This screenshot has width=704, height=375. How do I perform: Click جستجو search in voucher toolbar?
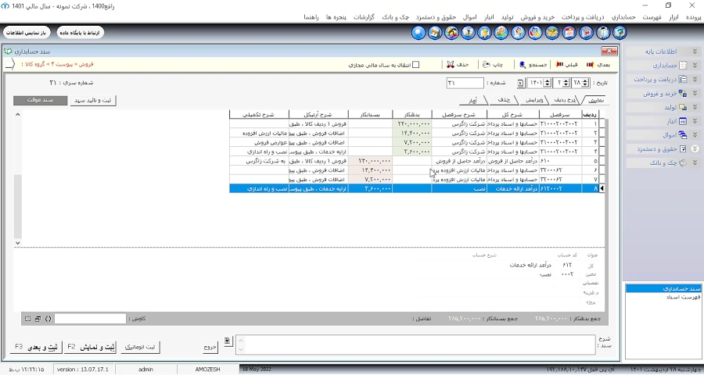point(533,65)
